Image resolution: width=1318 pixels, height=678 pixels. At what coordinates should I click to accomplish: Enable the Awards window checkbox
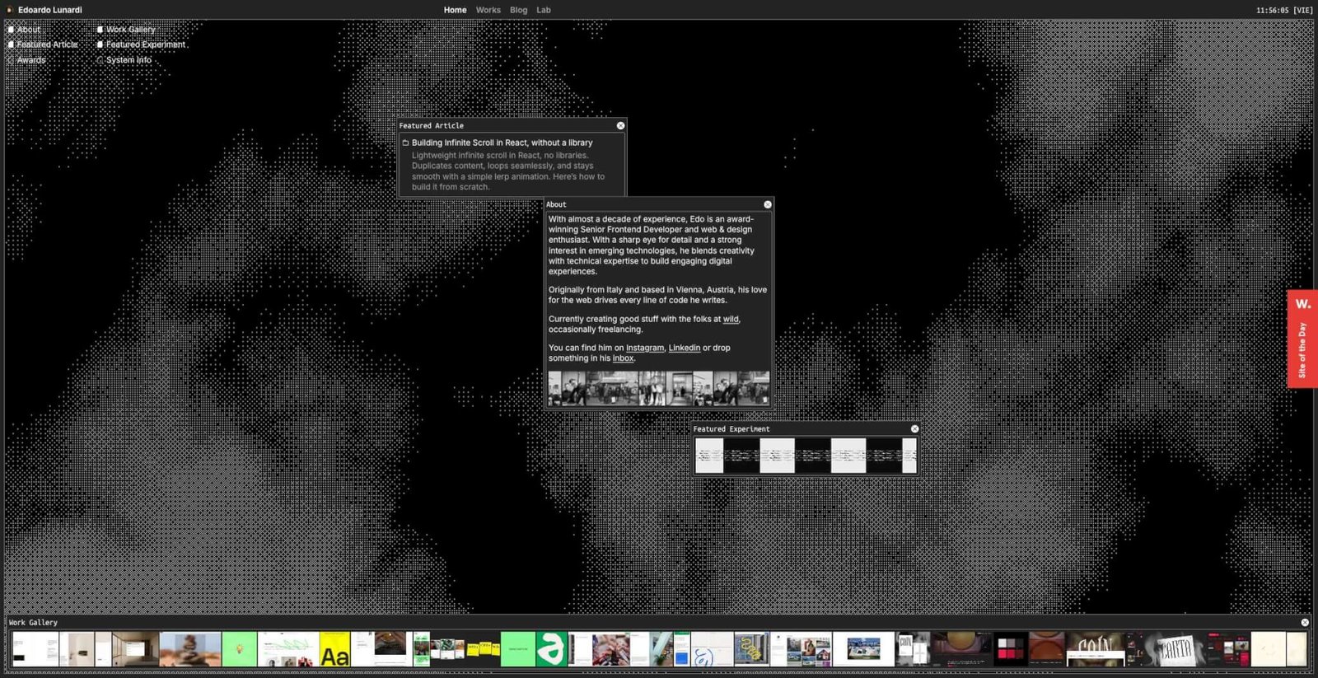coord(12,60)
